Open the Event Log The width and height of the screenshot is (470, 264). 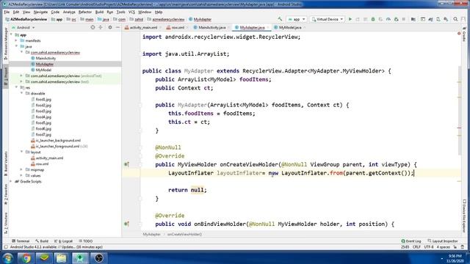pos(411,241)
